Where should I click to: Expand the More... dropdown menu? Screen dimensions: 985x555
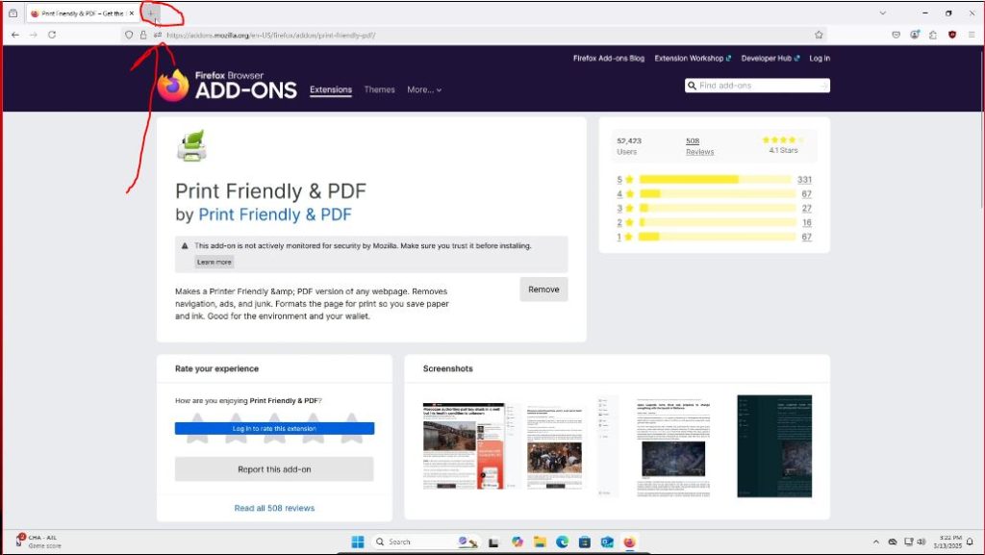(x=424, y=89)
